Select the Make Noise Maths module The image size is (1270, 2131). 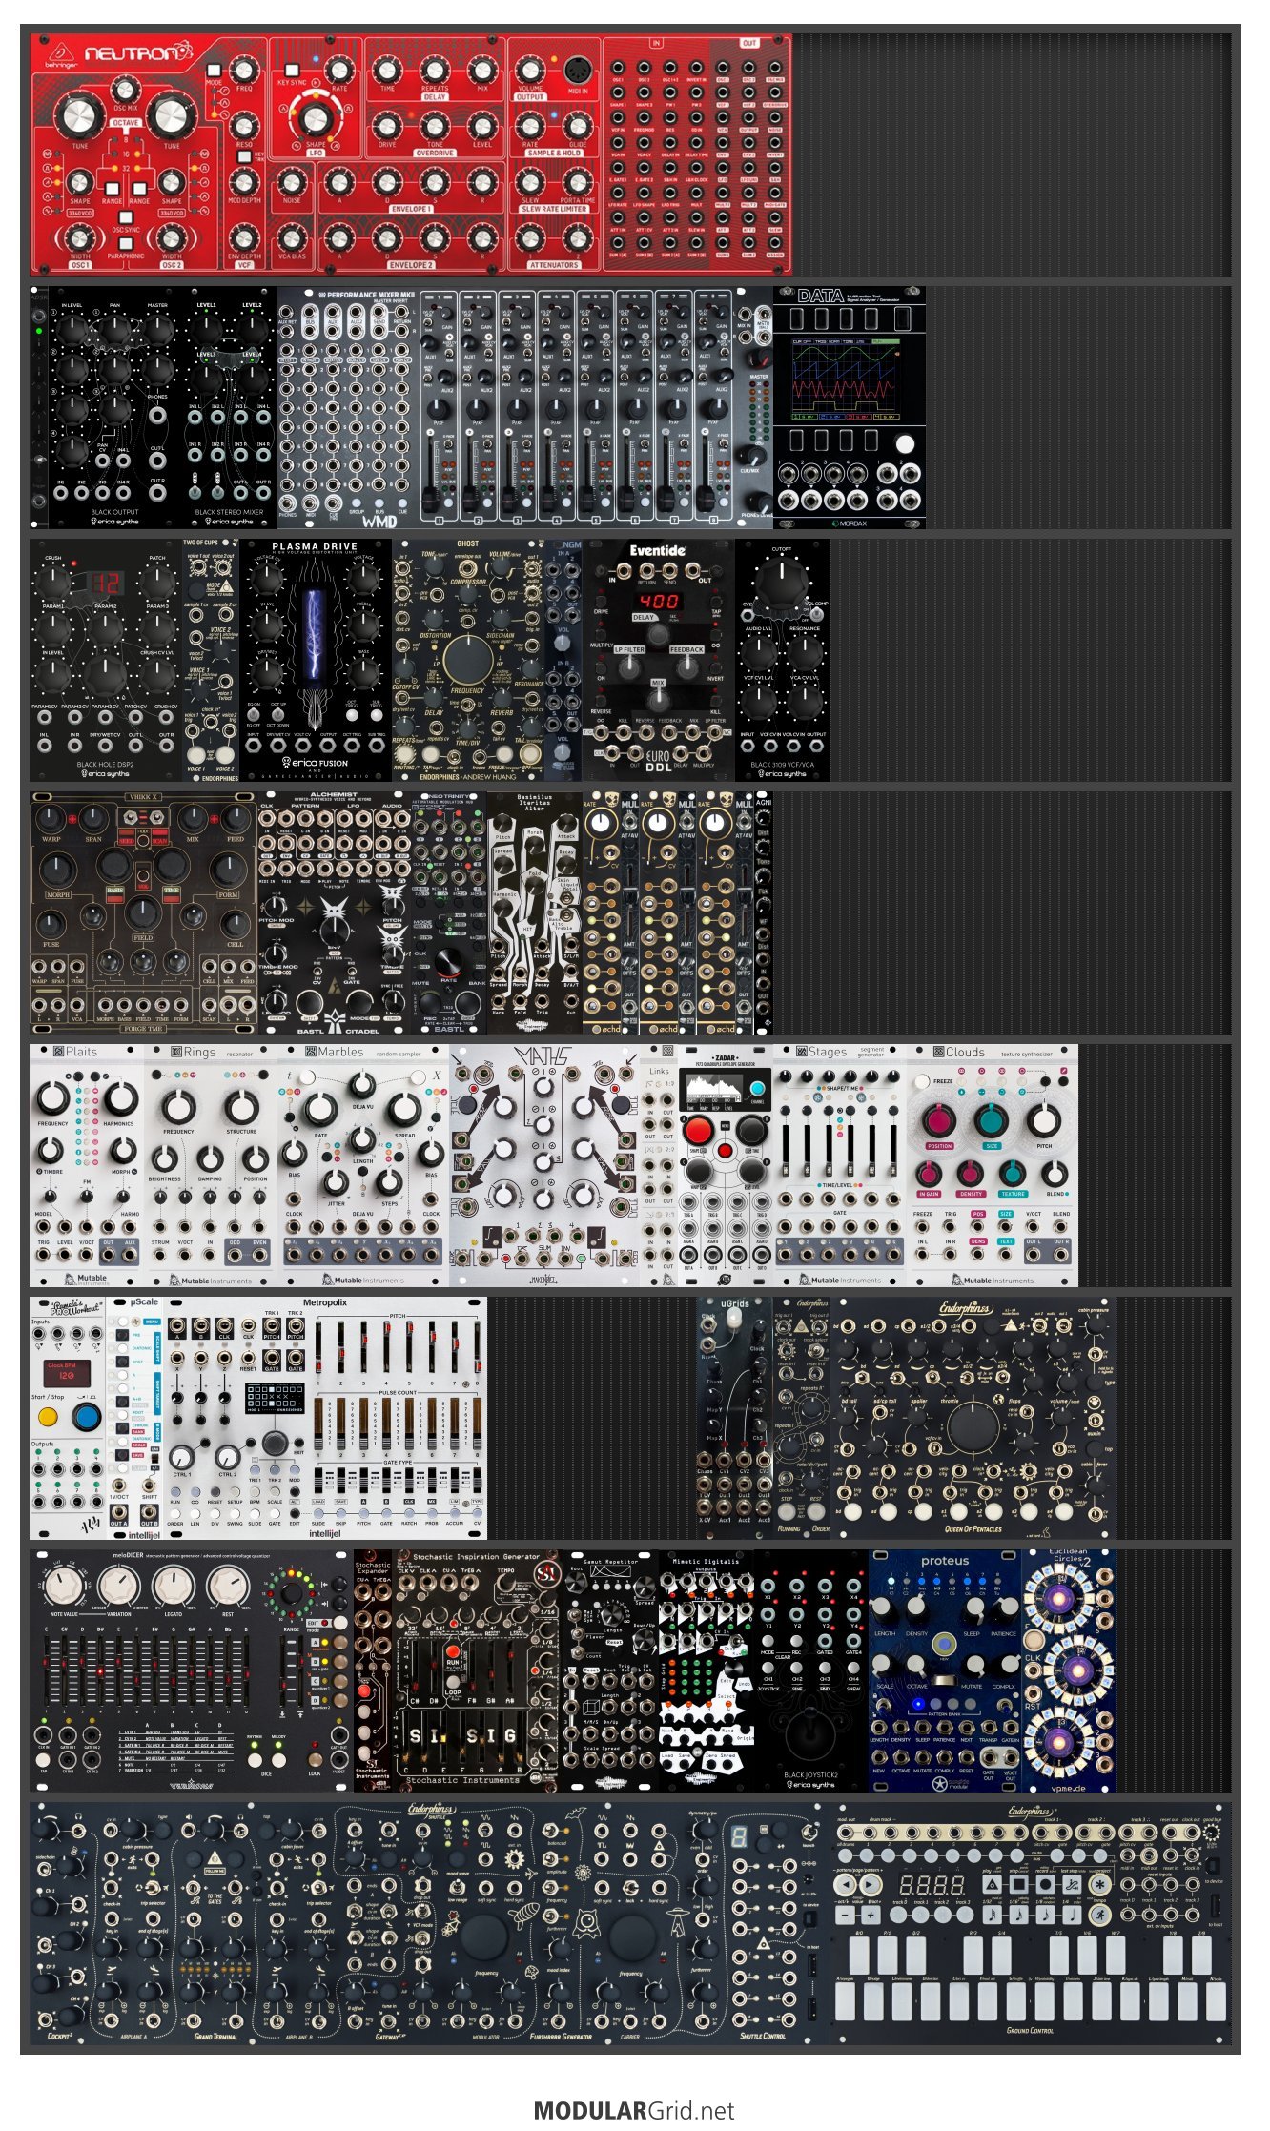tap(544, 1165)
